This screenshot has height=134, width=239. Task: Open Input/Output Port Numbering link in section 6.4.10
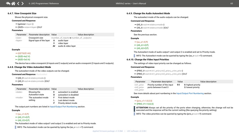(x=190, y=93)
